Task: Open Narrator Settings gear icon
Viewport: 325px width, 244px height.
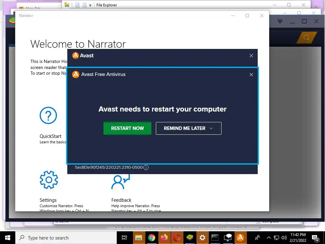Action: 49,180
